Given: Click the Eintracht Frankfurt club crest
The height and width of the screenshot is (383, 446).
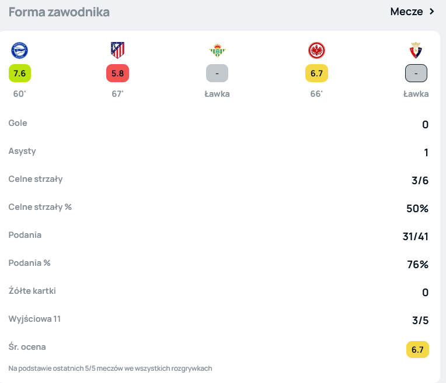Looking at the screenshot, I should 316,51.
